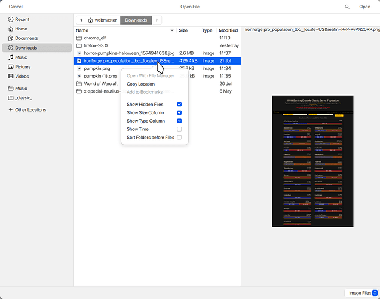Go forward with the path bar right arrow
Image resolution: width=380 pixels, height=299 pixels.
click(x=157, y=20)
